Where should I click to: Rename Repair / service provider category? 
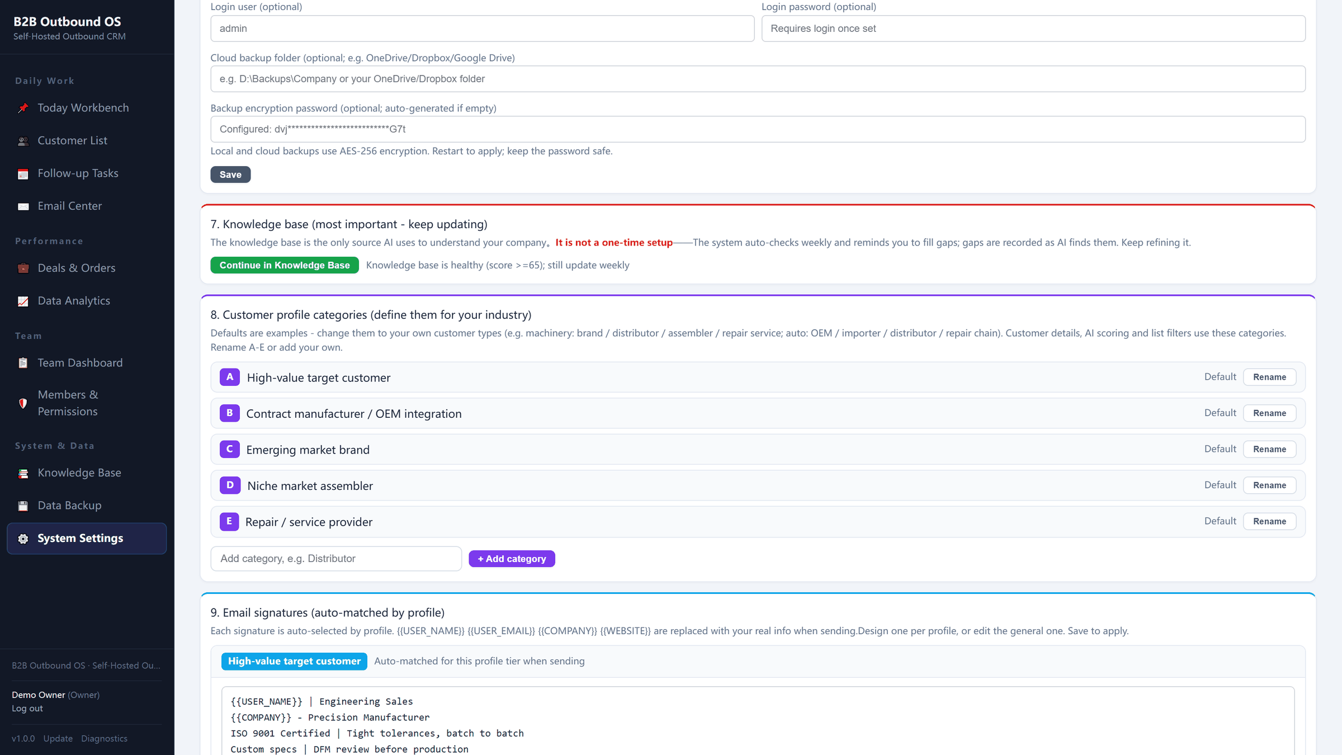(x=1269, y=521)
